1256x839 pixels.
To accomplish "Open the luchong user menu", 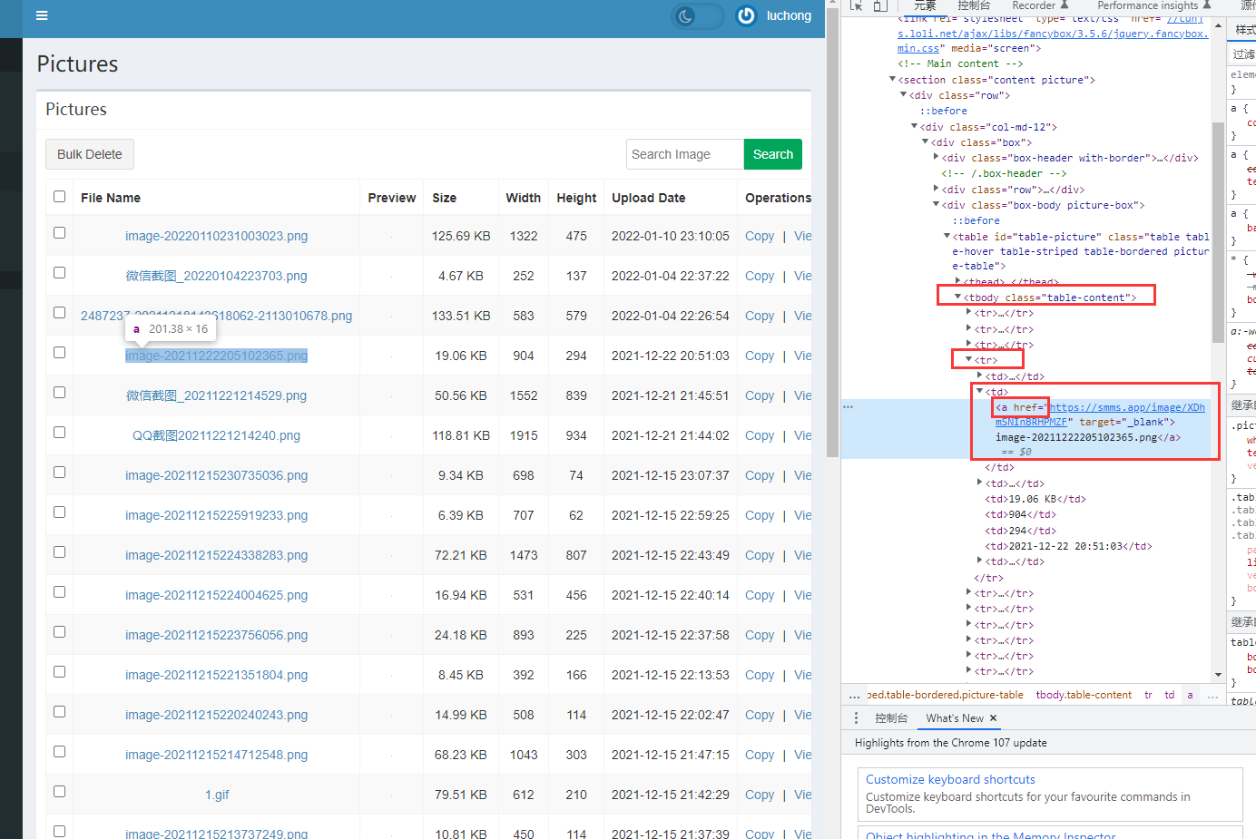I will click(x=789, y=15).
